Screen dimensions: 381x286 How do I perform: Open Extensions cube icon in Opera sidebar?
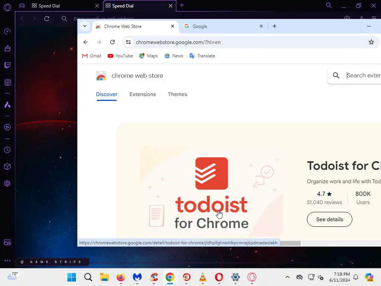coord(7,166)
